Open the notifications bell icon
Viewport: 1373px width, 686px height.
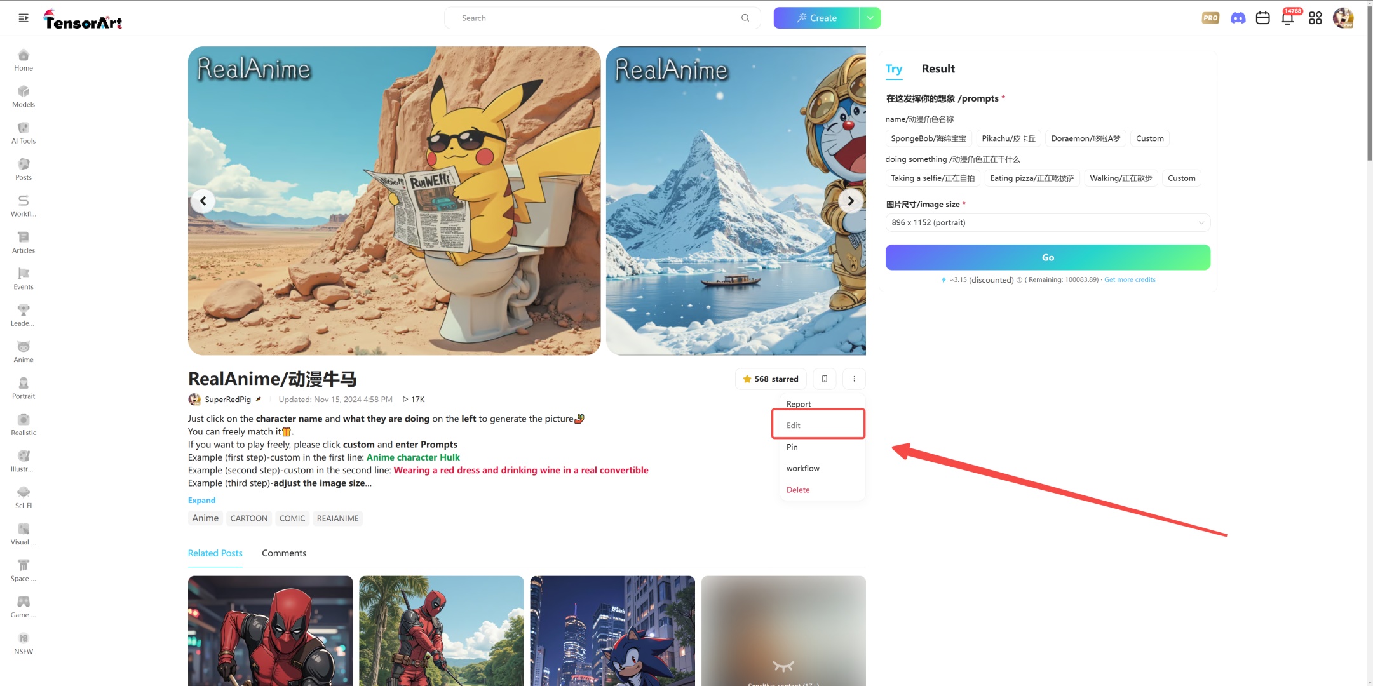pos(1287,18)
